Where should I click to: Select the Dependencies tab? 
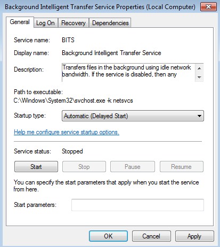point(110,23)
